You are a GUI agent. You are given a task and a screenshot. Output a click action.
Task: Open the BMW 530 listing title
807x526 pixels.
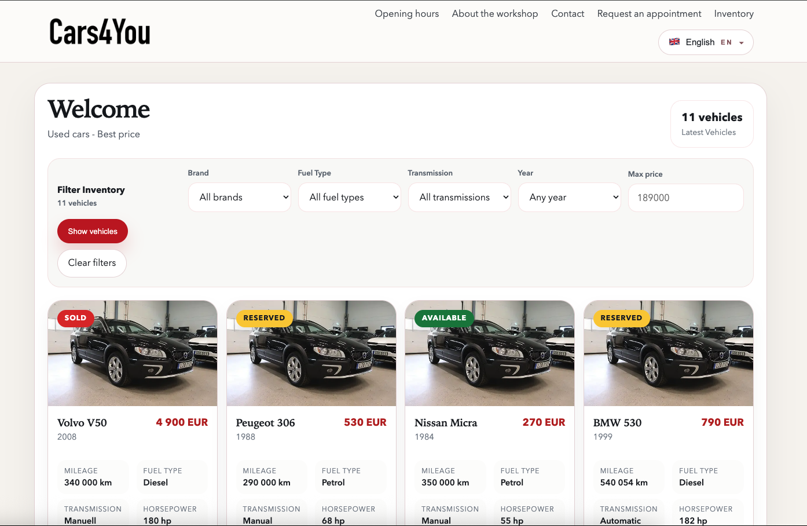[618, 423]
